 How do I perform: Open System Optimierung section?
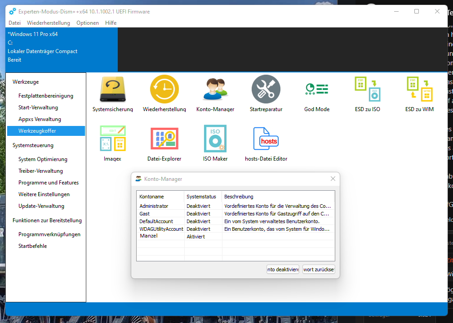click(x=46, y=159)
